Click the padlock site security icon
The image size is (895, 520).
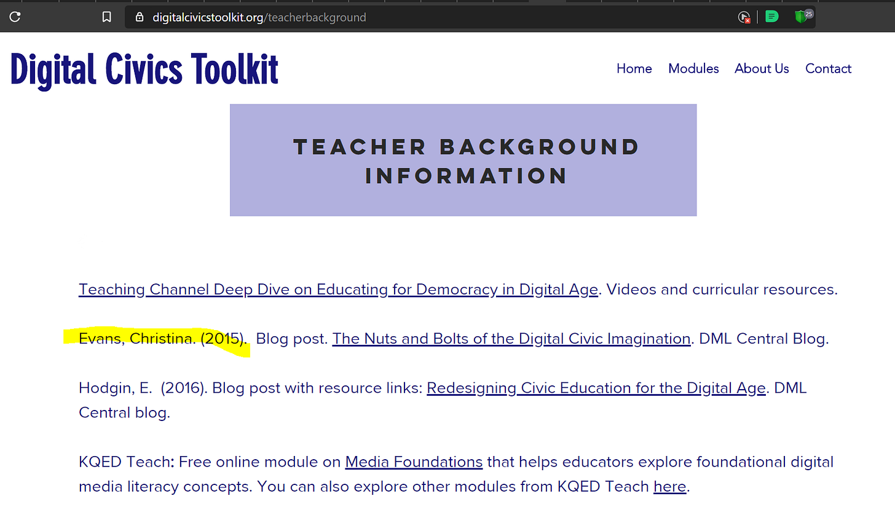pos(140,17)
